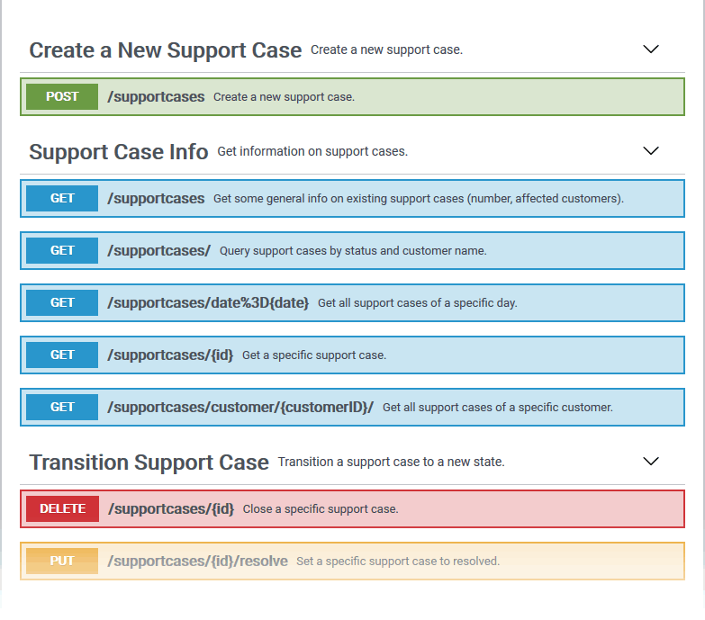Open the /supportcases/customer/{customerID}/ endpoint path
The height and width of the screenshot is (620, 705).
pyautogui.click(x=240, y=407)
